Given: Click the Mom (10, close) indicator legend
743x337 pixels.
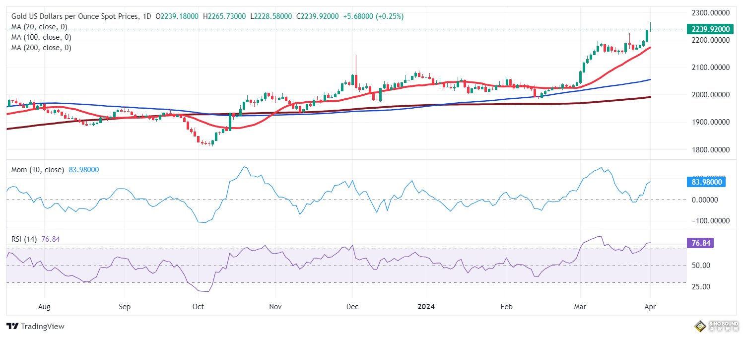Looking at the screenshot, I should tap(37, 170).
